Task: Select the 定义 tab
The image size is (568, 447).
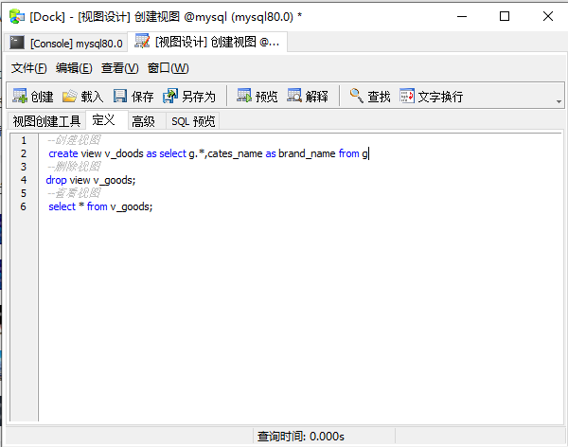Action: pyautogui.click(x=106, y=120)
